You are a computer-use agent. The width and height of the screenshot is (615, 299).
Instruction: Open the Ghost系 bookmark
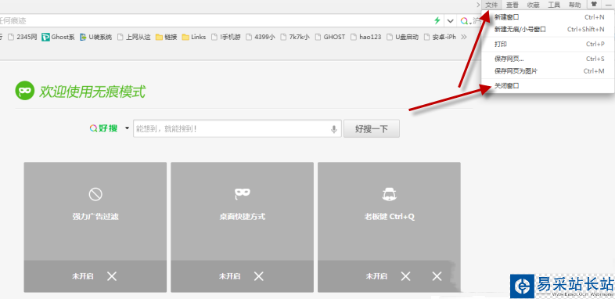58,38
